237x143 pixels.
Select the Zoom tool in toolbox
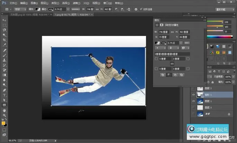[4, 115]
